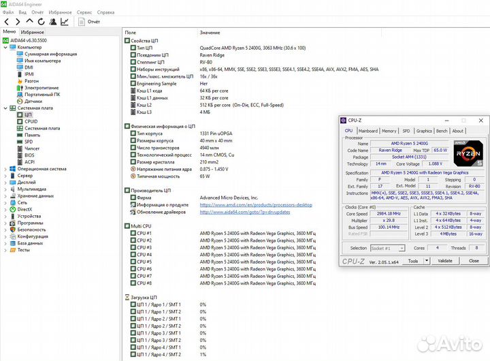Expand the Хранение данных tree node
This screenshot has height=361, width=490.
[5, 196]
